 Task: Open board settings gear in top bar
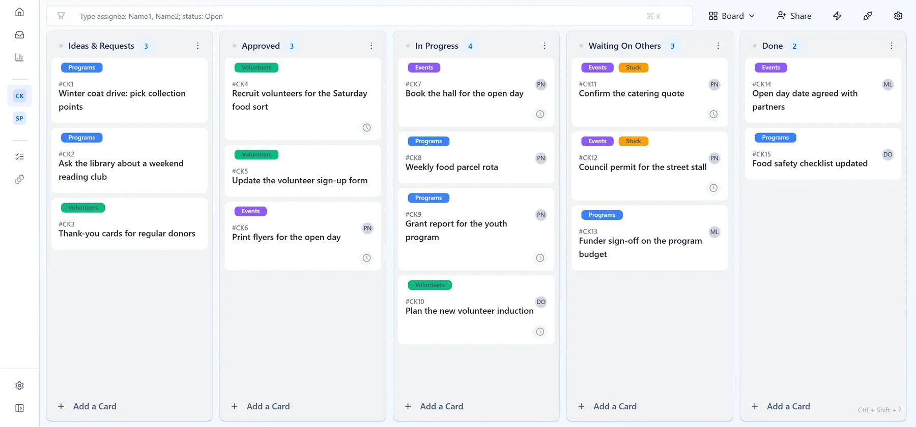point(898,16)
